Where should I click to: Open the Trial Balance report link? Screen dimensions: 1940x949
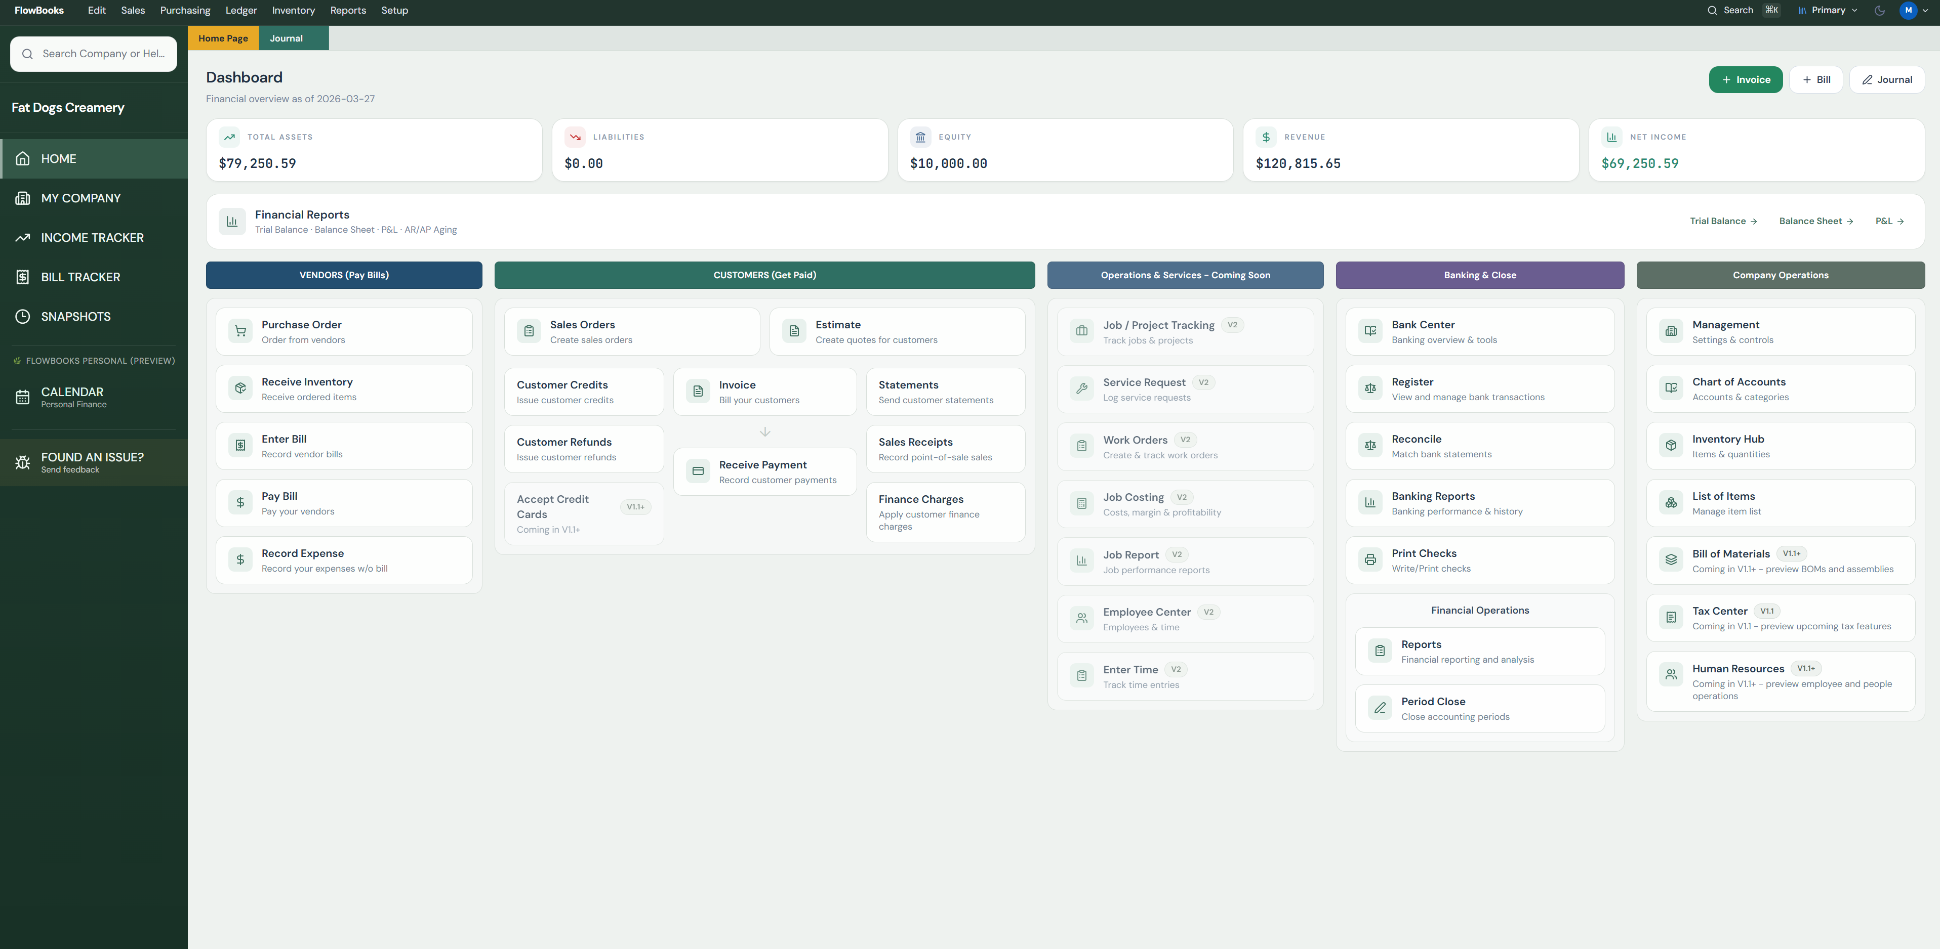click(1722, 221)
